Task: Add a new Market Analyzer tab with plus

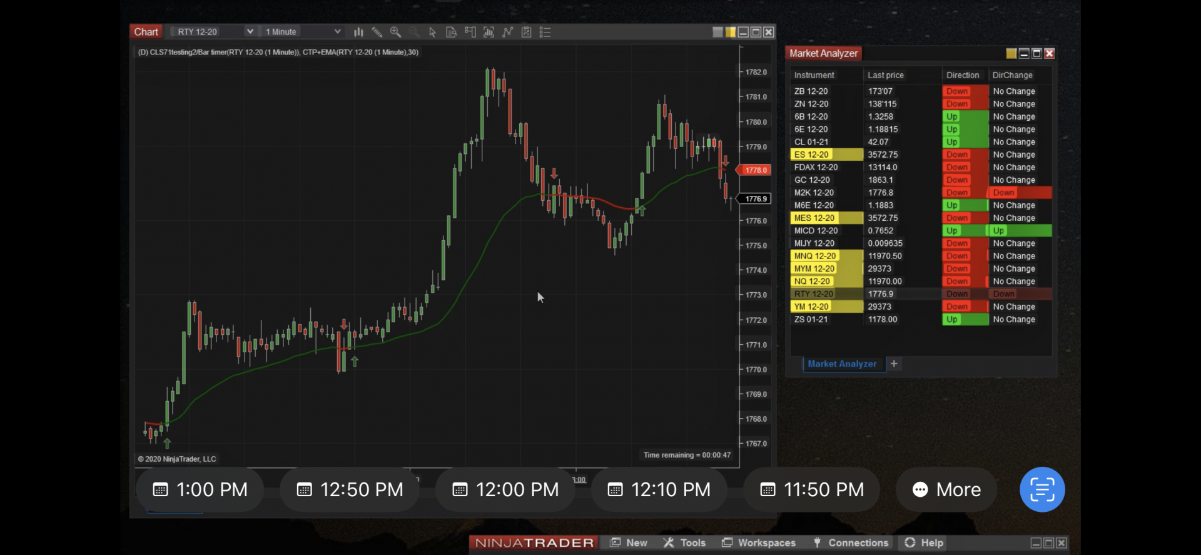Action: tap(894, 364)
